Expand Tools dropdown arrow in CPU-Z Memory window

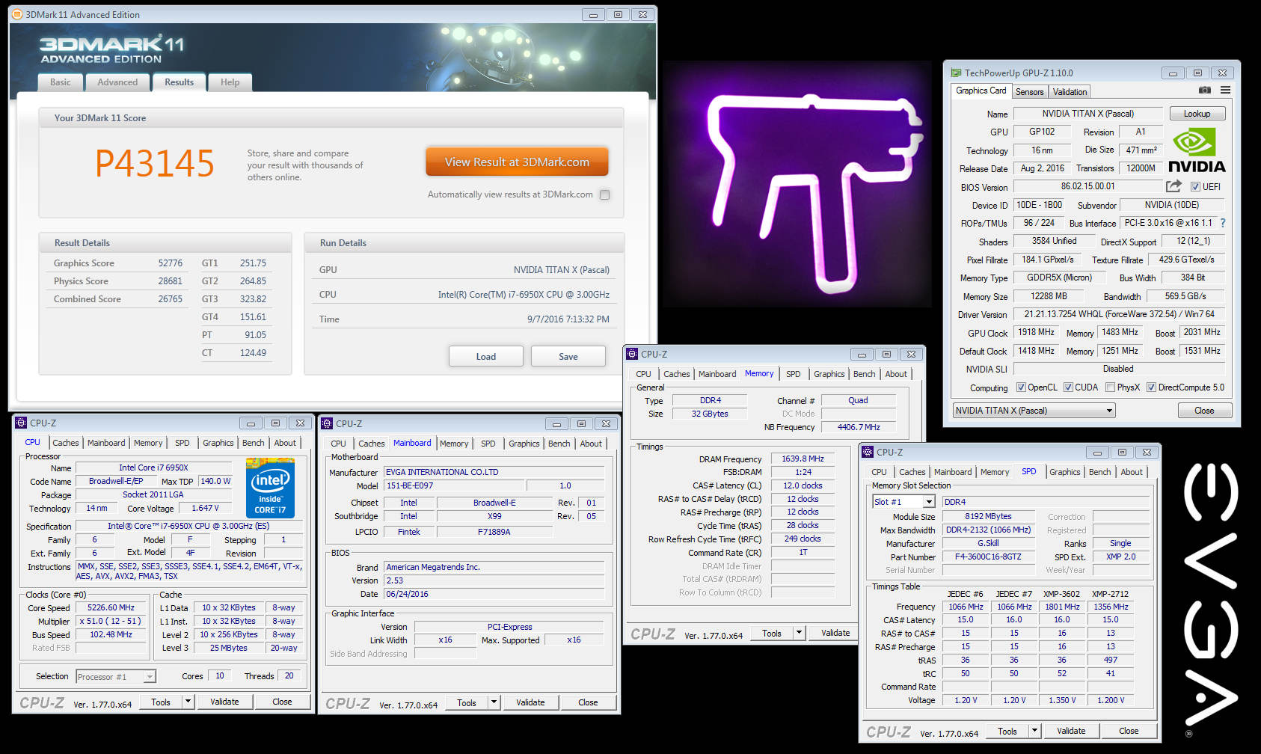[x=799, y=633]
